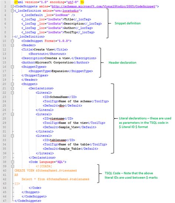
Task: Select line number 1 in the gutter
Action: pyautogui.click(x=5, y=2)
